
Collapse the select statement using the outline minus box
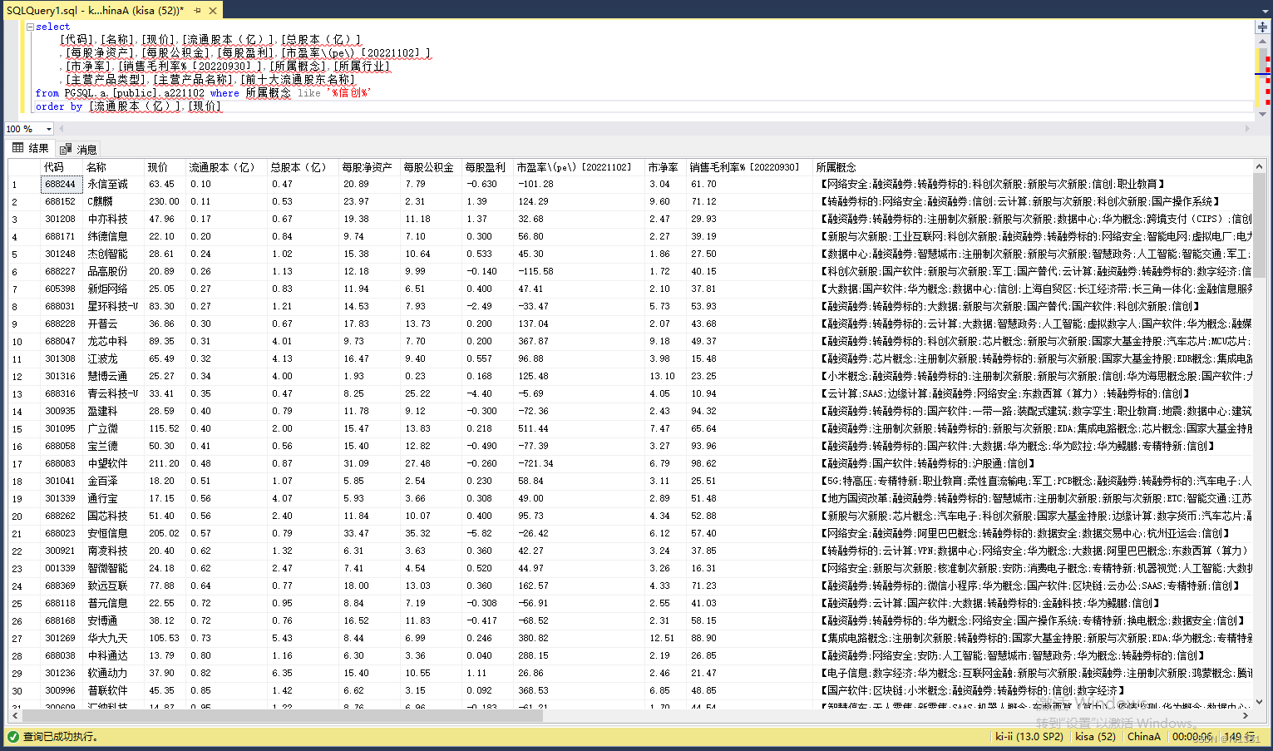tap(30, 26)
